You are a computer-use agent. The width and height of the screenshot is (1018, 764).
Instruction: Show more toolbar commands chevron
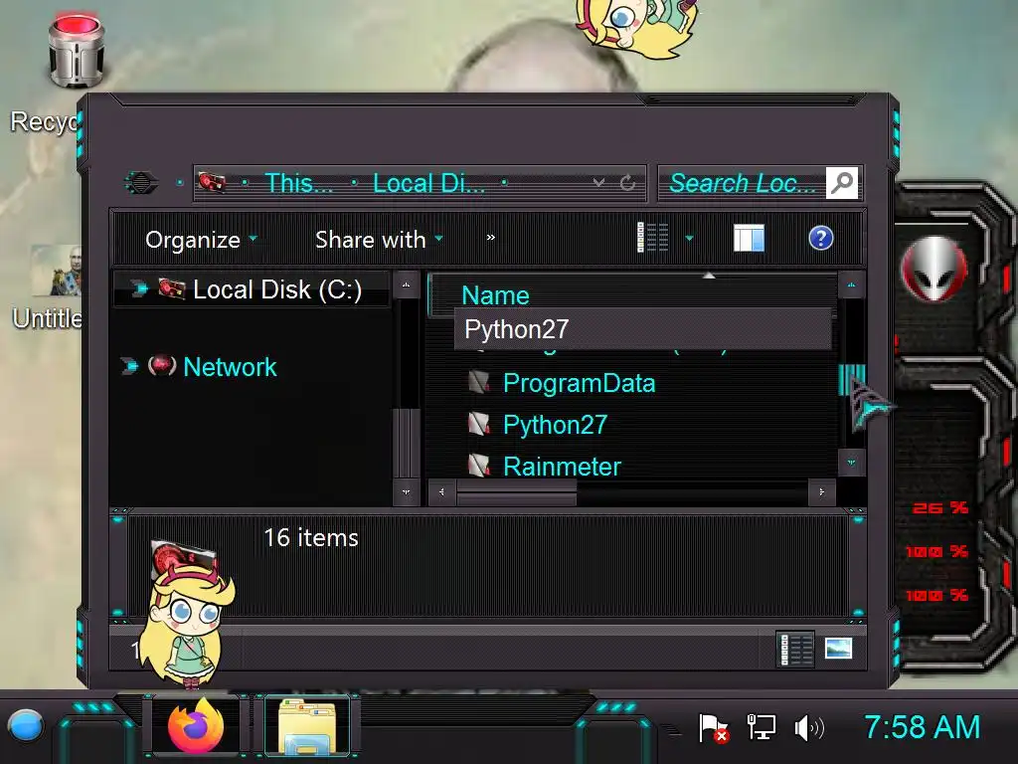click(491, 238)
